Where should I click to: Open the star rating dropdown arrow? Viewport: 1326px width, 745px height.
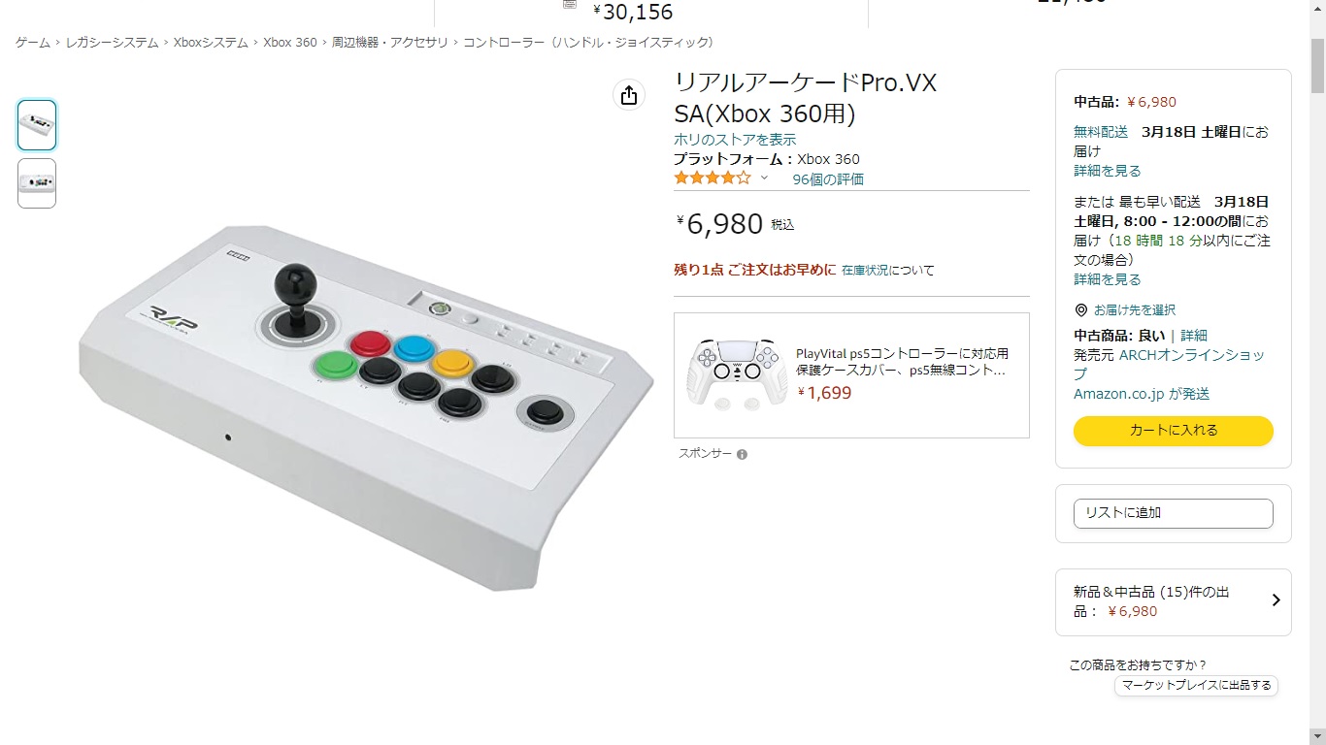[x=764, y=178]
